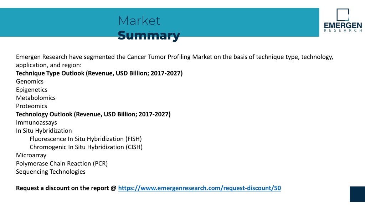This screenshot has height=205, width=365.
Task: Select the 'Genomics' list item
Action: (30, 82)
